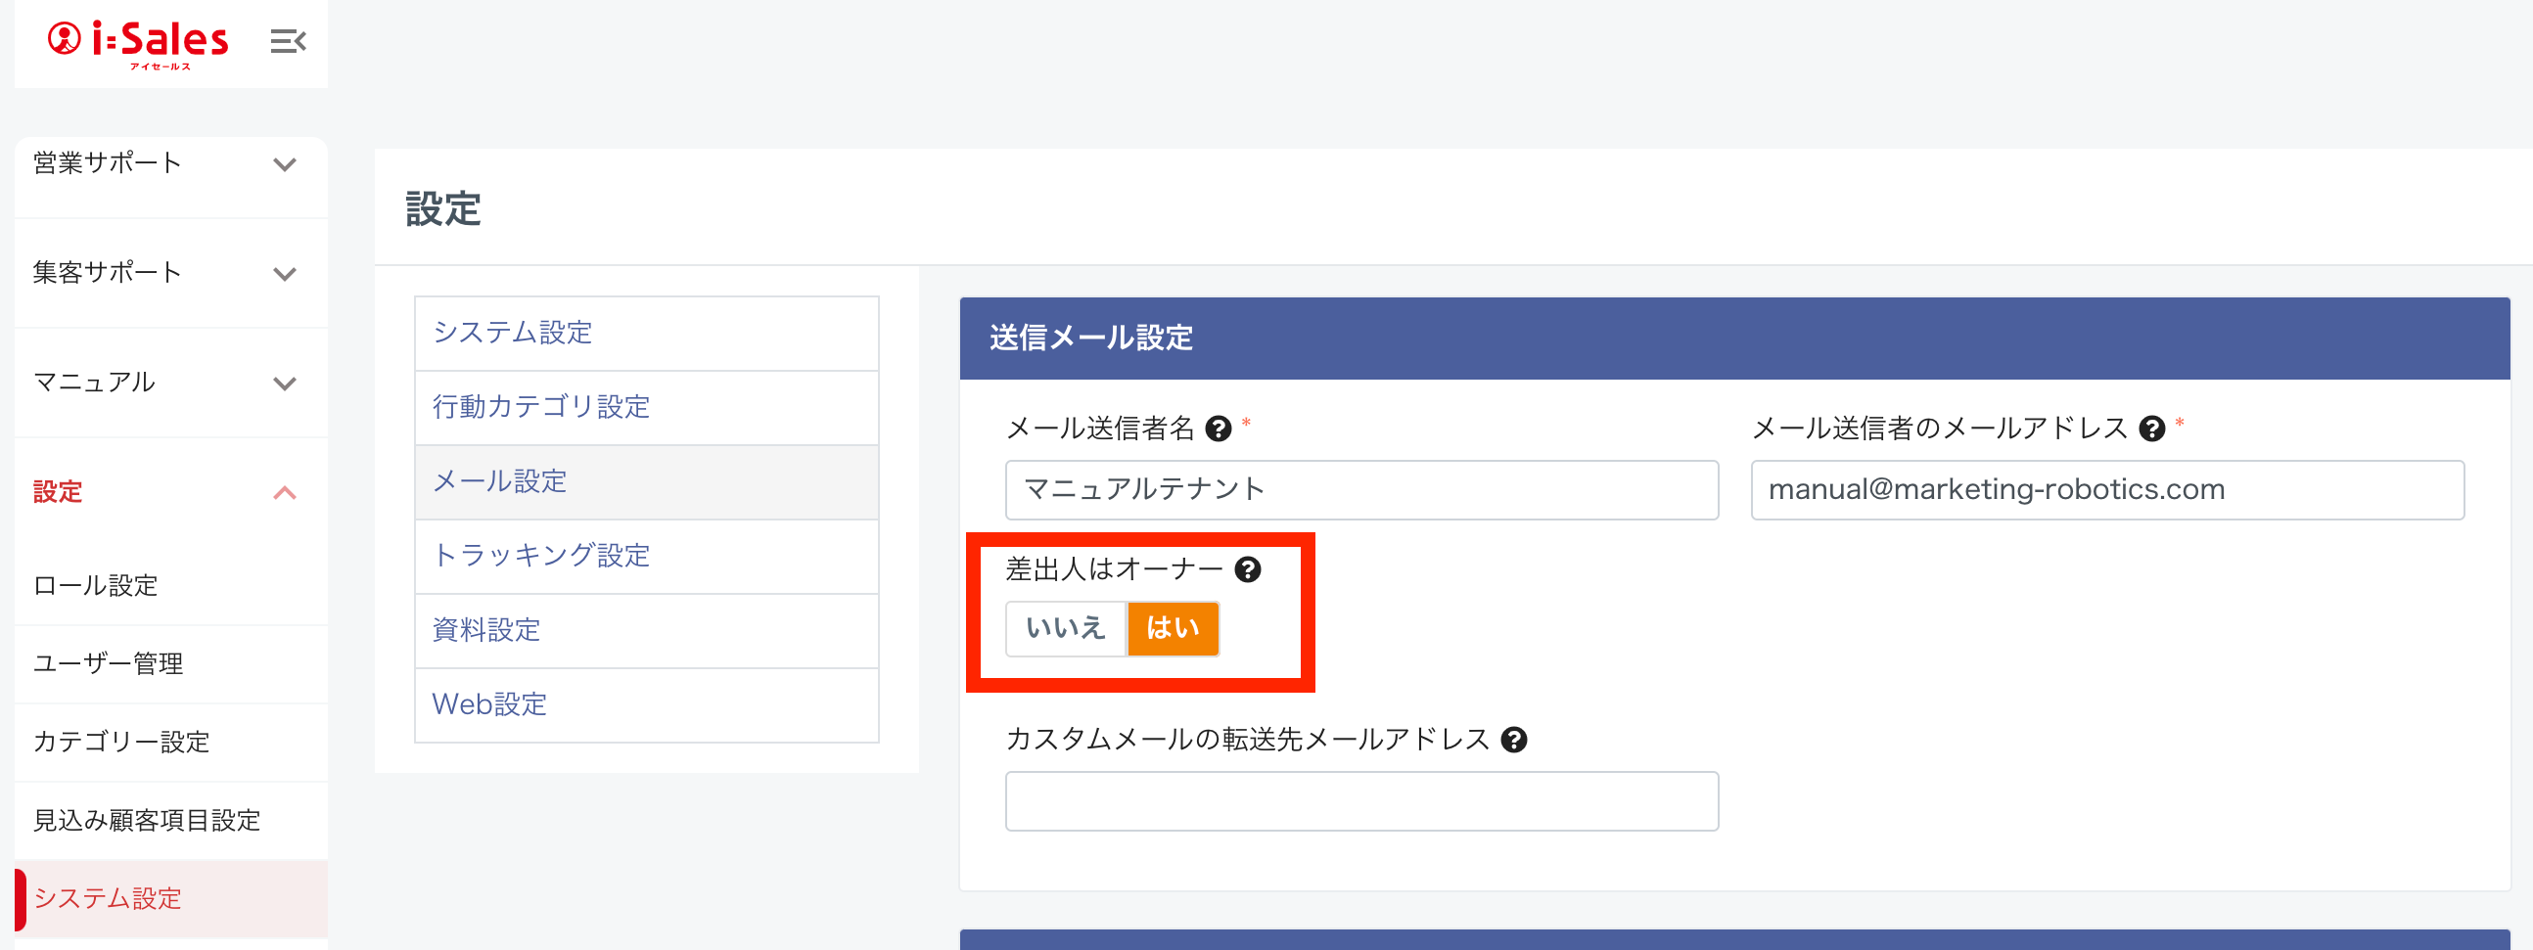This screenshot has width=2533, height=950.
Task: Open 見込み顧客項目設定 in the sidebar
Action: 148,820
